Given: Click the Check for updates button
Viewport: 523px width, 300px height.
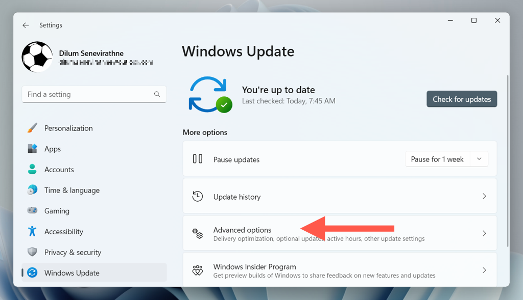Looking at the screenshot, I should click(462, 99).
